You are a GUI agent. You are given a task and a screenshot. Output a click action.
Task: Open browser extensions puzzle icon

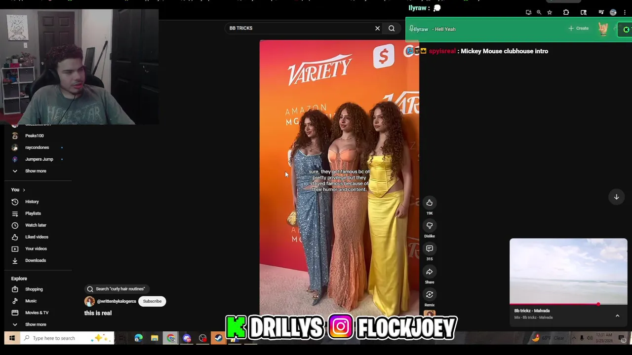(x=566, y=12)
